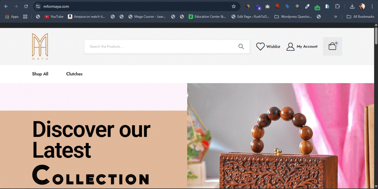This screenshot has height=189, width=378.
Task: Reload the page
Action: tap(26, 6)
